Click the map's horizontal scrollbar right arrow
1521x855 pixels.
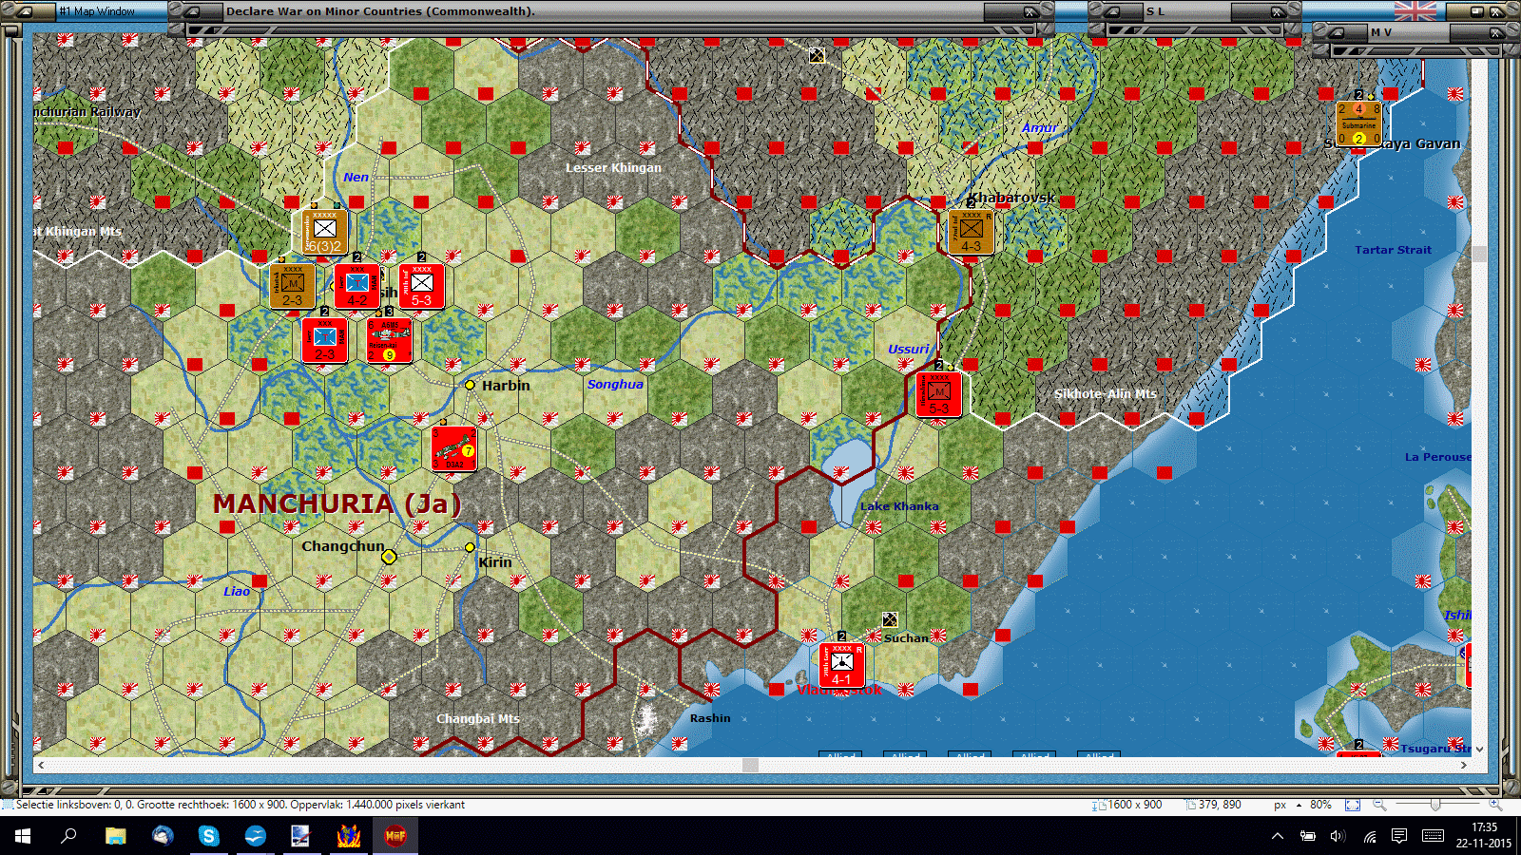(1464, 765)
